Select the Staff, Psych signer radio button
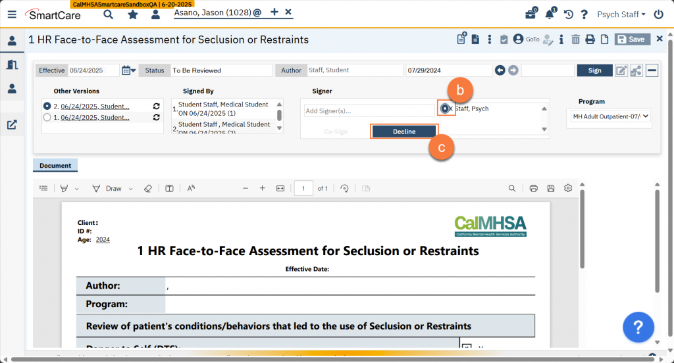Image resolution: width=674 pixels, height=363 pixels. (446, 109)
